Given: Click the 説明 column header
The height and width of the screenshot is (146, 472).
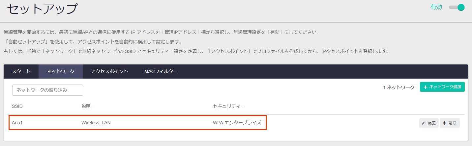Looking at the screenshot, I should 86,106.
